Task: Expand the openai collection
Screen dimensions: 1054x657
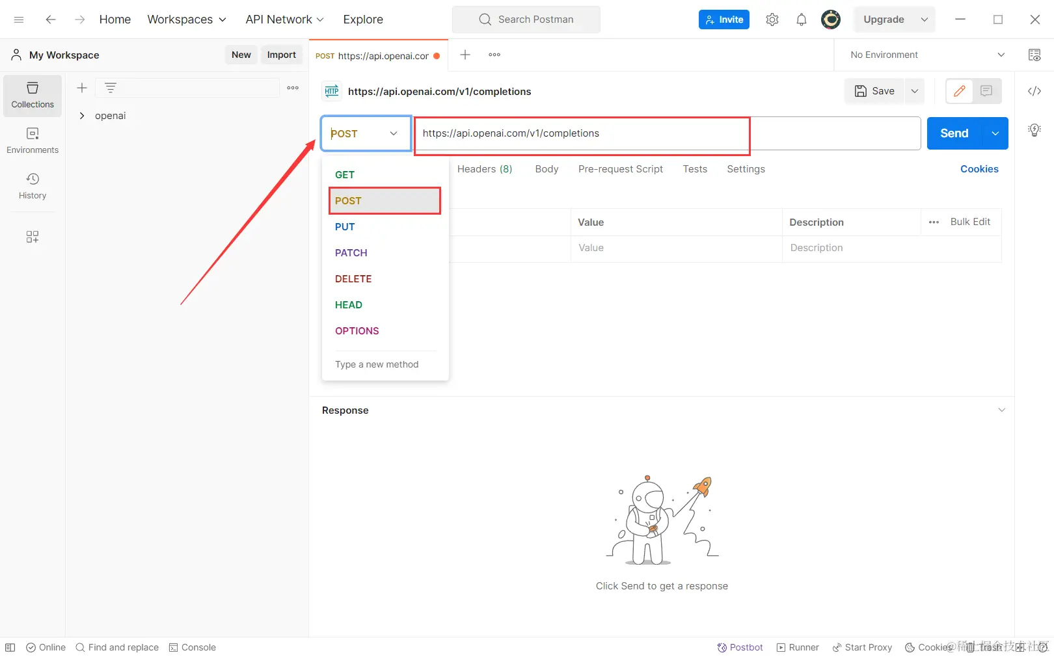Action: pyautogui.click(x=82, y=116)
